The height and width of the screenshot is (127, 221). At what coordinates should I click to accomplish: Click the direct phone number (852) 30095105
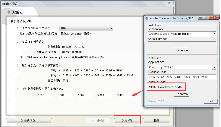72,52
